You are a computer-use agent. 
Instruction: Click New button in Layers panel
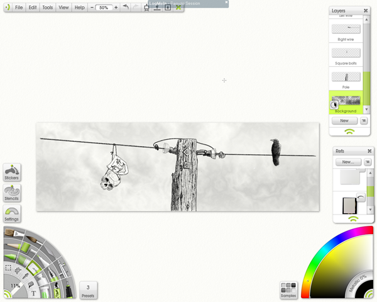point(344,121)
